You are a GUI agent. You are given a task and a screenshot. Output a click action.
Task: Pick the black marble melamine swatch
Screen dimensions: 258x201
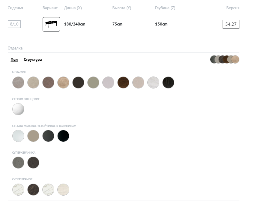[168, 82]
